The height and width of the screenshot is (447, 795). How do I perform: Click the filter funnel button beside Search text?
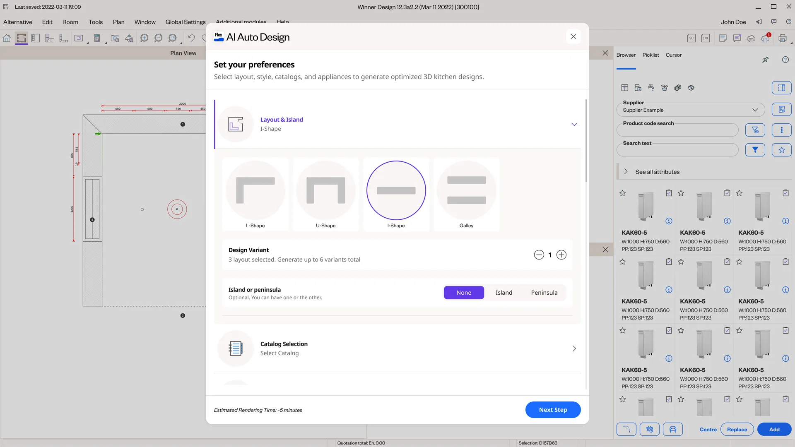pyautogui.click(x=755, y=150)
